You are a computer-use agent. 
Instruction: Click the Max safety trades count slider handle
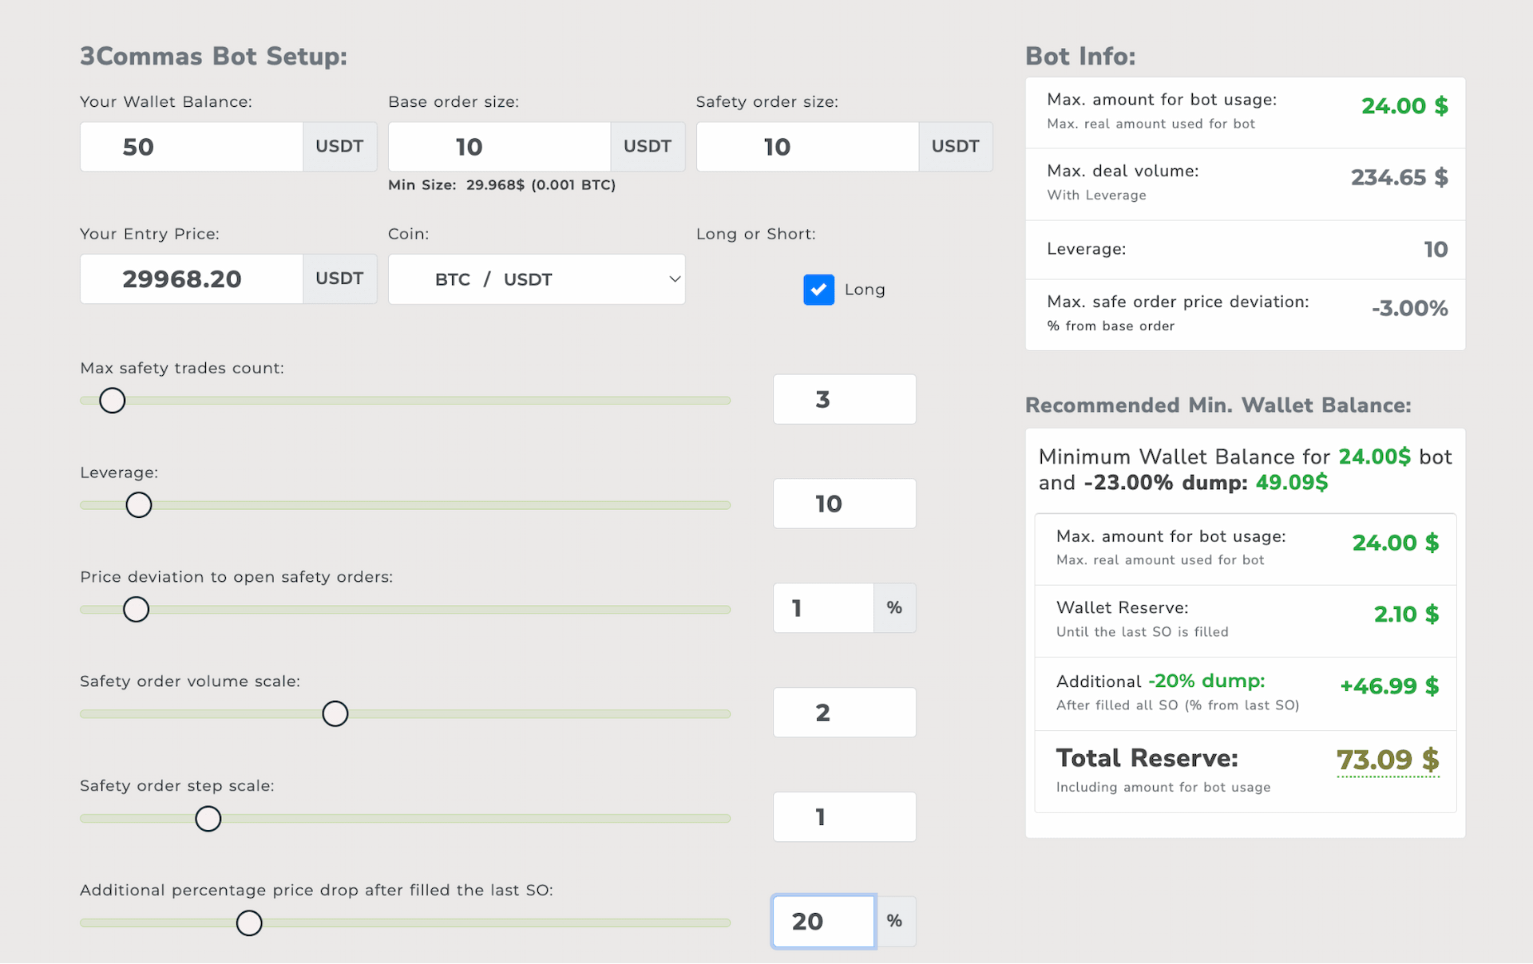tap(113, 401)
